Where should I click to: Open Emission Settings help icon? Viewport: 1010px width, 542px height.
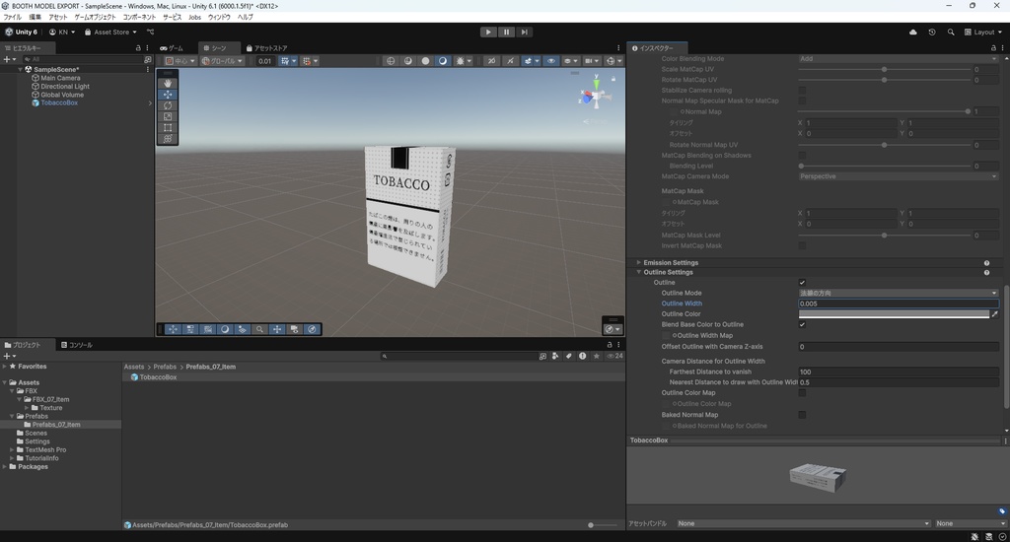tap(986, 263)
